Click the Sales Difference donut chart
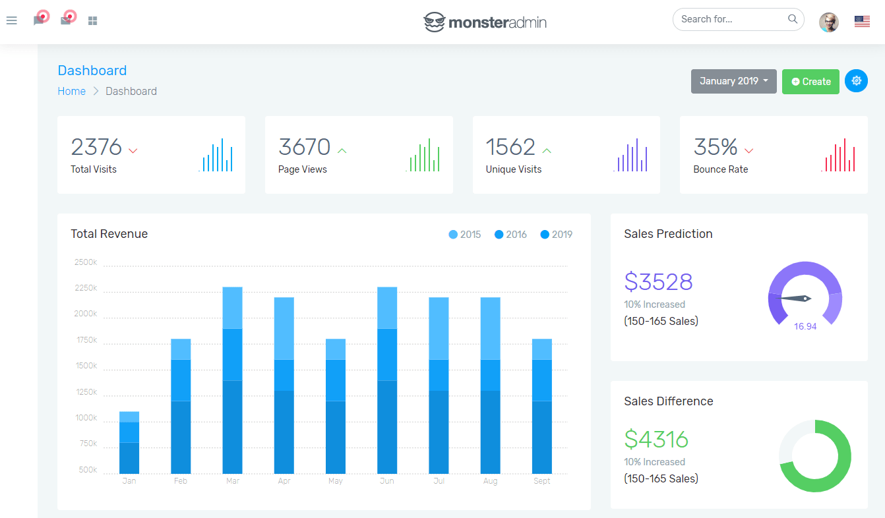The height and width of the screenshot is (518, 885). click(815, 456)
